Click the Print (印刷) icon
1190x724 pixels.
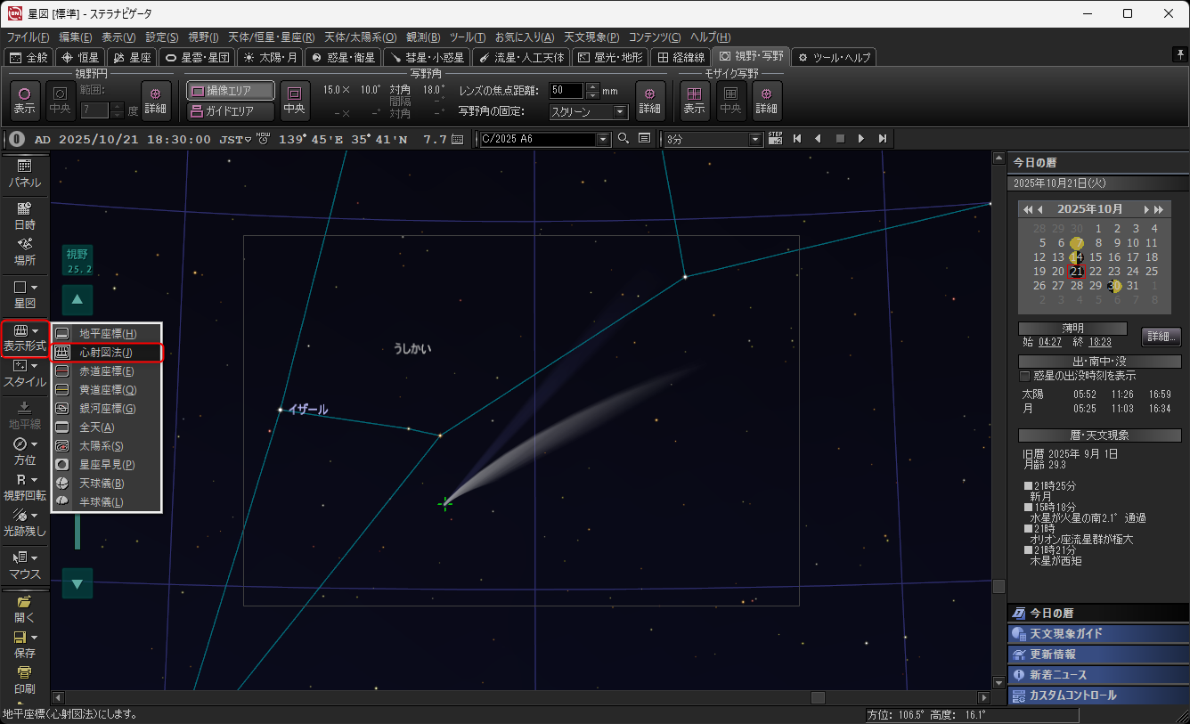24,679
